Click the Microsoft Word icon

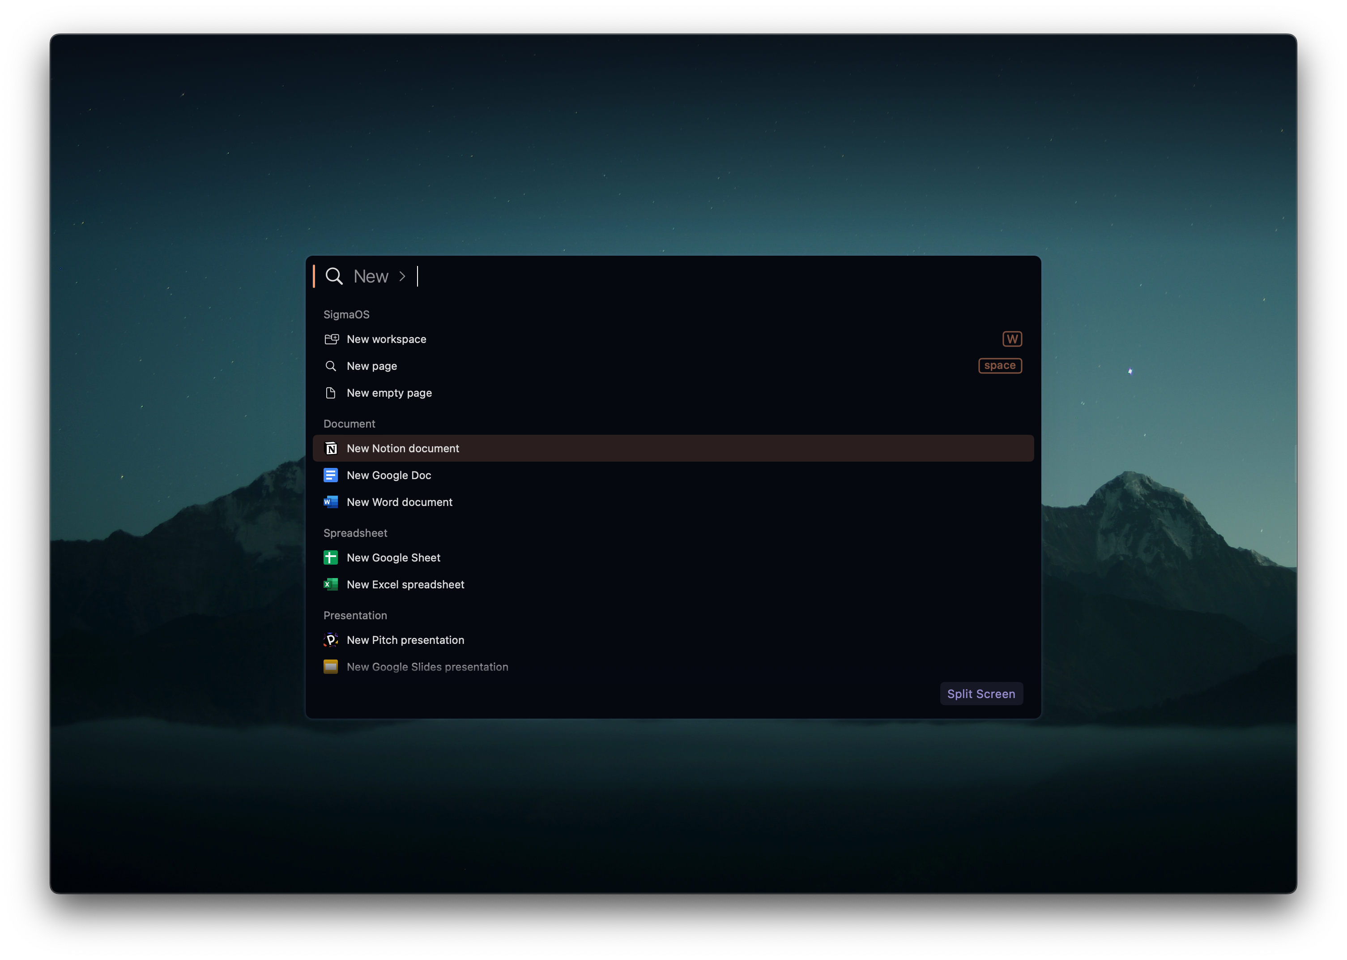pyautogui.click(x=331, y=502)
